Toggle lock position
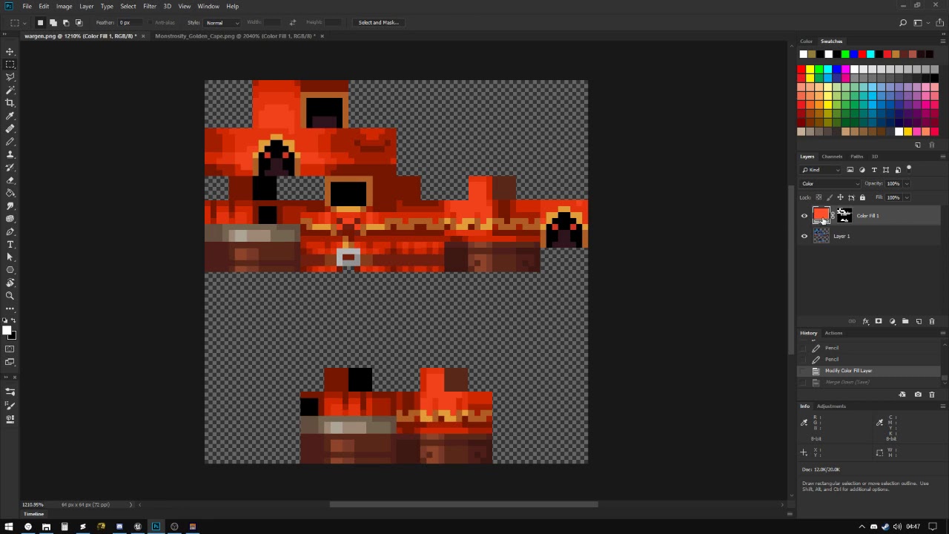The width and height of the screenshot is (949, 534). coord(840,197)
